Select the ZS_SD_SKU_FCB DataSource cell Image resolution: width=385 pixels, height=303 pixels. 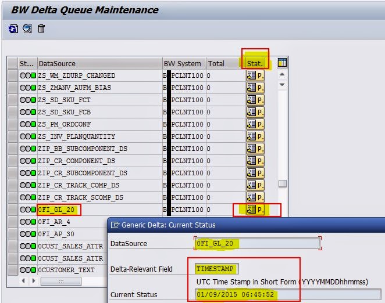(x=99, y=112)
